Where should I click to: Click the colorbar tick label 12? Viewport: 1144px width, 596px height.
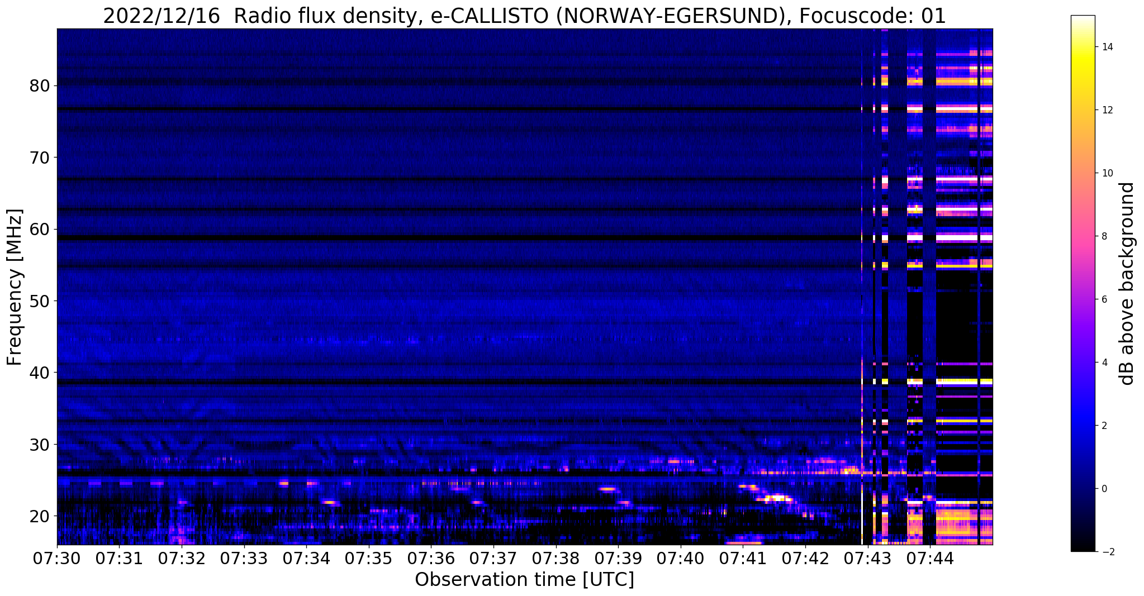tap(1107, 110)
